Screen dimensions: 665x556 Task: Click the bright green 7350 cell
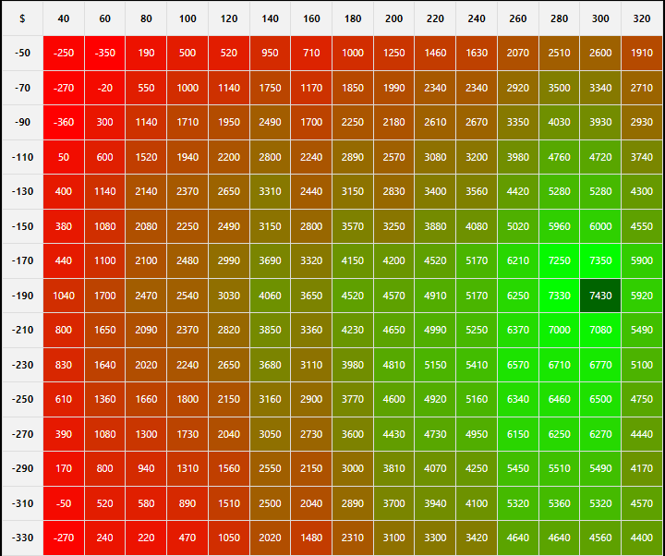click(600, 260)
